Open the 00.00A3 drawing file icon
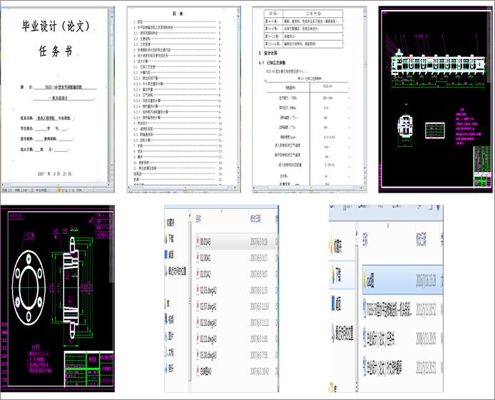 [198, 242]
